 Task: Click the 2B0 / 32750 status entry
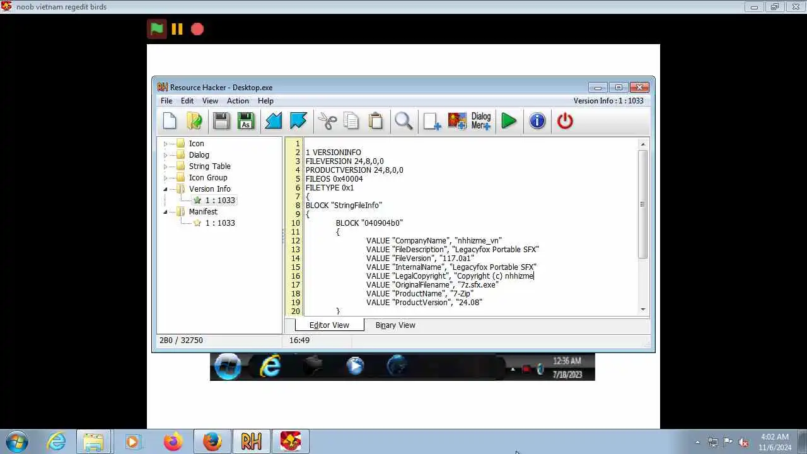pyautogui.click(x=181, y=340)
